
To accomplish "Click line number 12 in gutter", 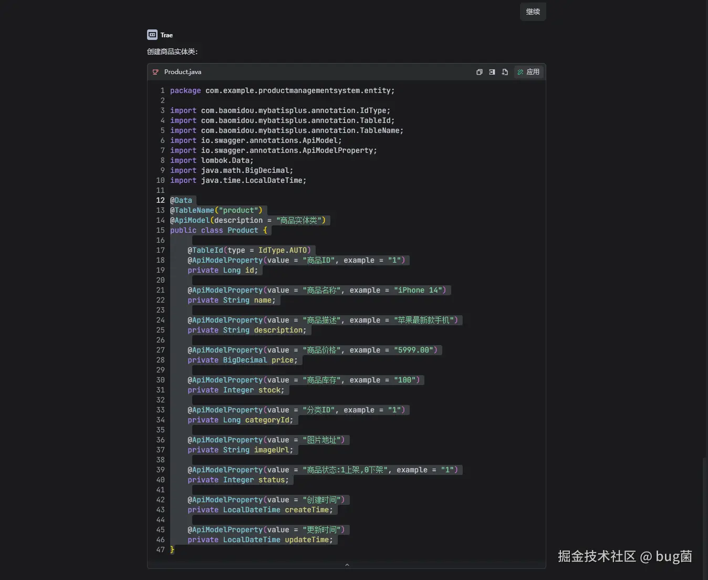I will tap(160, 200).
